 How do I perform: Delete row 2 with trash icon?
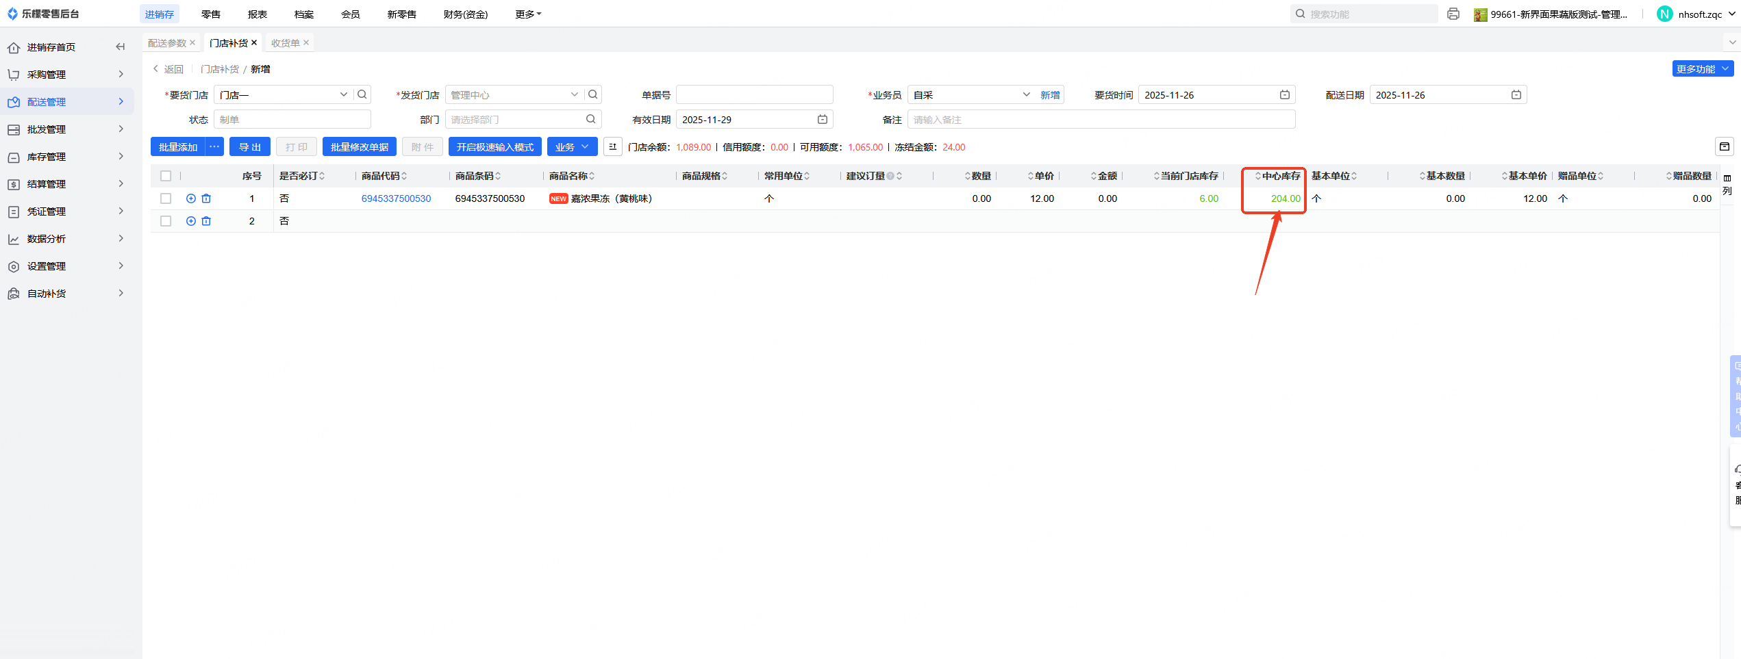[x=206, y=221]
